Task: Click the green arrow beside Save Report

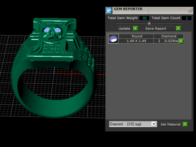Action: pyautogui.click(x=178, y=29)
